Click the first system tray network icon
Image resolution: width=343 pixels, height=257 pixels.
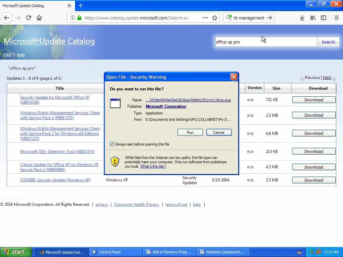coord(312,252)
